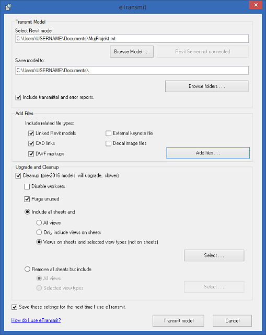Click the Browse Model button
This screenshot has height=335, width=266.
coord(132,51)
